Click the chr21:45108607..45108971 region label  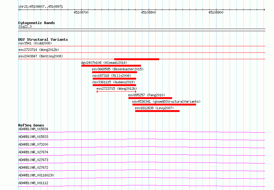pyautogui.click(x=41, y=7)
